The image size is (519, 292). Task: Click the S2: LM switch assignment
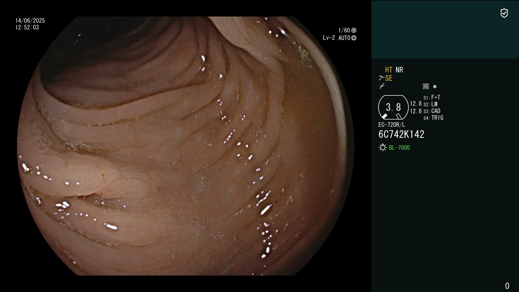(430, 104)
